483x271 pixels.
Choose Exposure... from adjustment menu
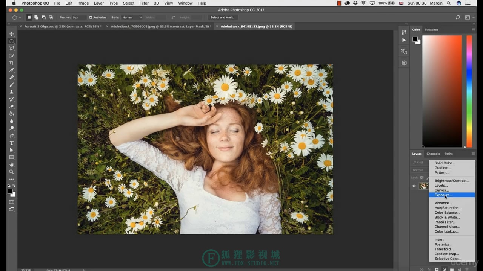point(452,195)
